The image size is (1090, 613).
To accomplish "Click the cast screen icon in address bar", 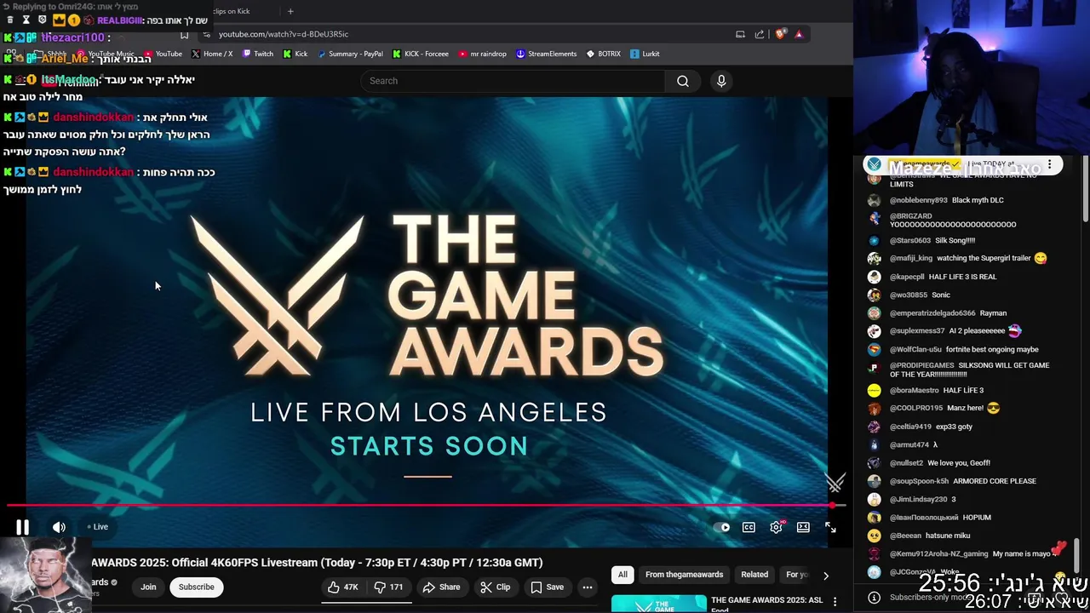I will [740, 34].
